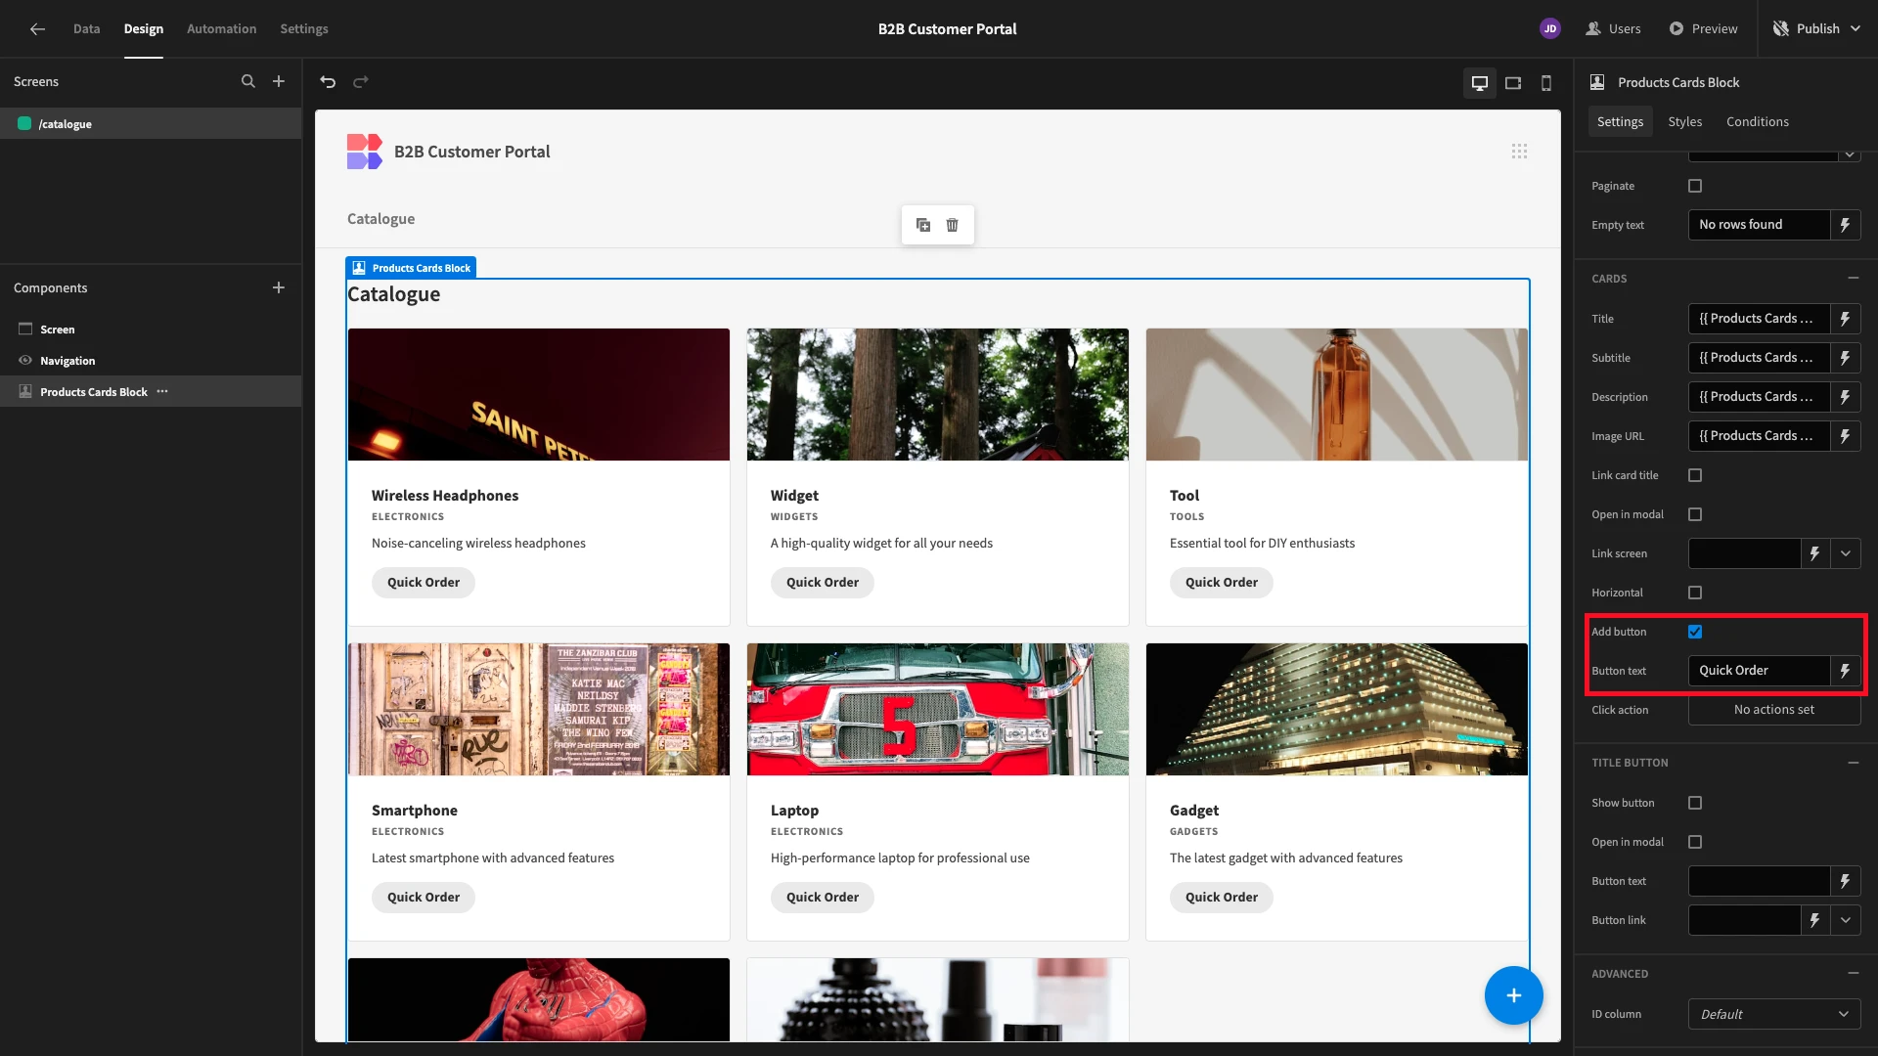Open the app grid menu in the portal header

click(1519, 152)
